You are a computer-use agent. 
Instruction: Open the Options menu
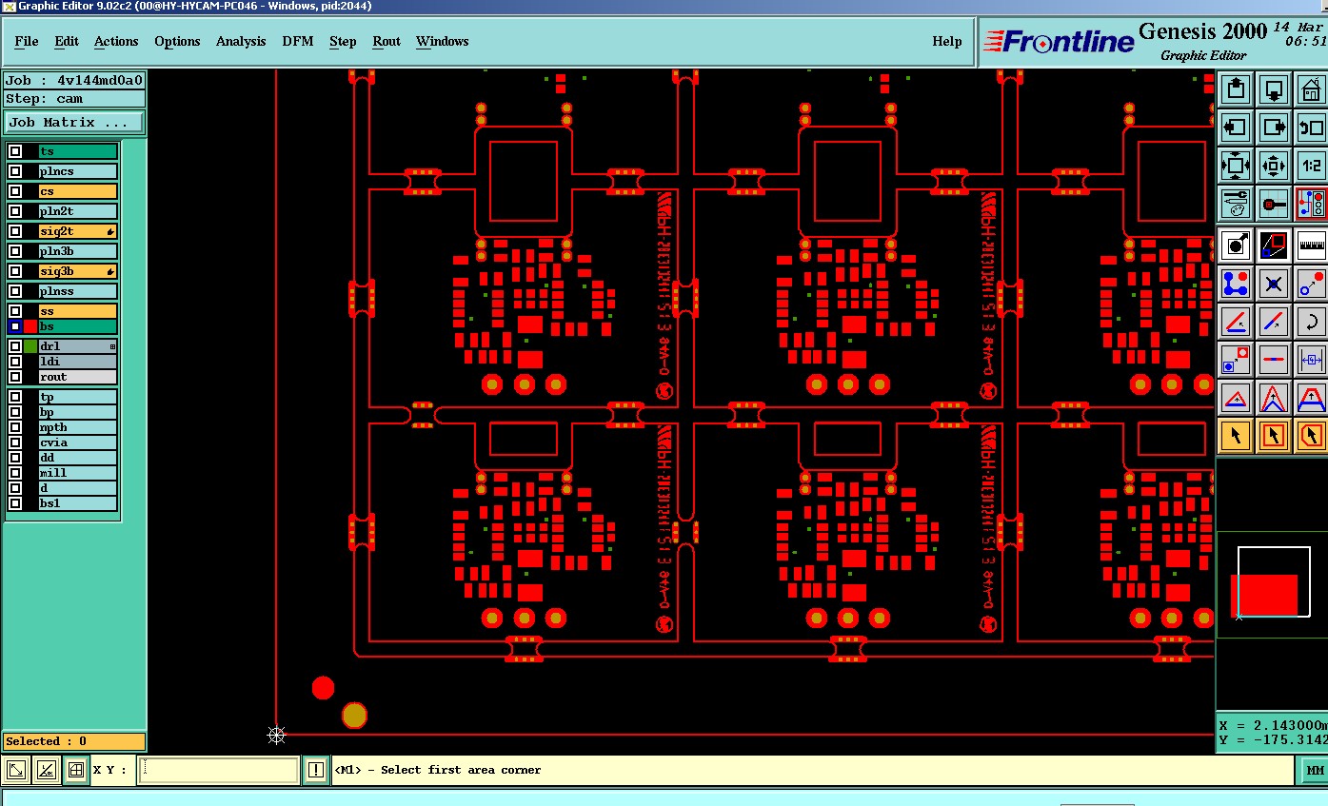pos(177,41)
